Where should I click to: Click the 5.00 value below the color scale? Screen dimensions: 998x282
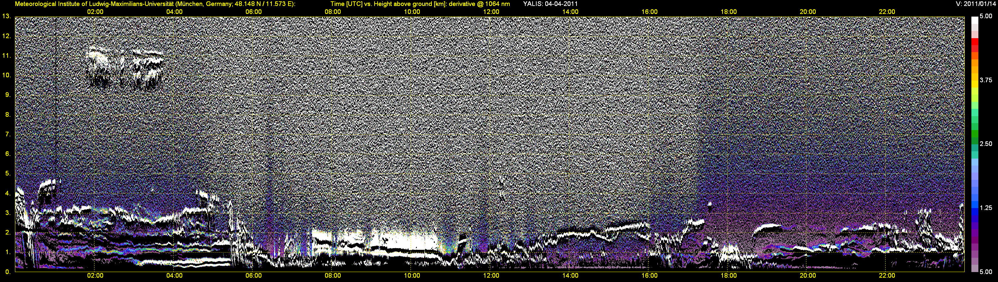pyautogui.click(x=986, y=272)
